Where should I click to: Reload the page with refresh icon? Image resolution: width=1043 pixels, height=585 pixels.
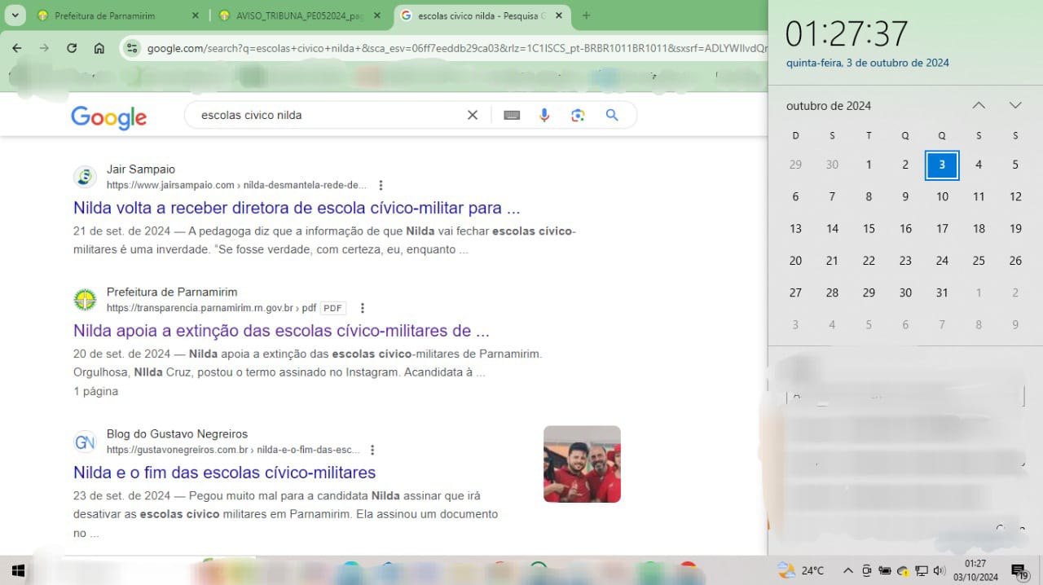click(x=72, y=48)
